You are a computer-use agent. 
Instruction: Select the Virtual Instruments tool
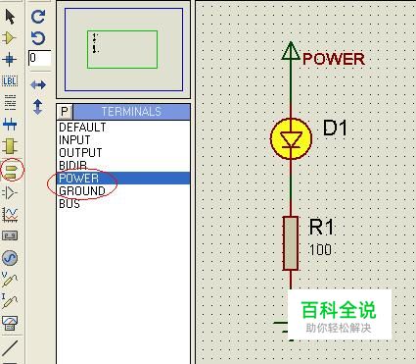coord(10,323)
